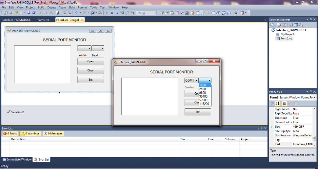The height and width of the screenshot is (169, 318).
Task: Open the Debug configuration dropdown
Action: [x=147, y=13]
